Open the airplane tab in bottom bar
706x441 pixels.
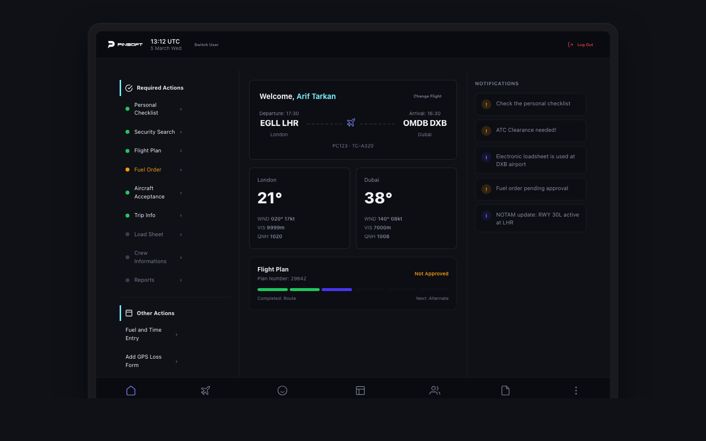click(x=205, y=391)
